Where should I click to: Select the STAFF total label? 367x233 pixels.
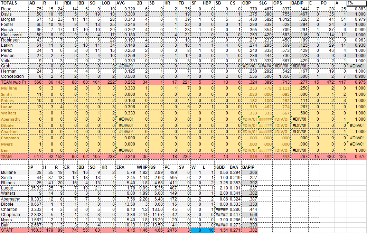coord(14,230)
